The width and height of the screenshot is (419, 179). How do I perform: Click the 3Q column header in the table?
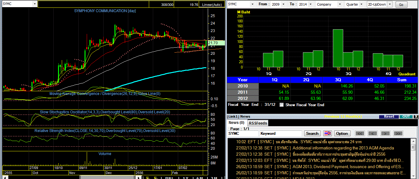click(x=338, y=80)
